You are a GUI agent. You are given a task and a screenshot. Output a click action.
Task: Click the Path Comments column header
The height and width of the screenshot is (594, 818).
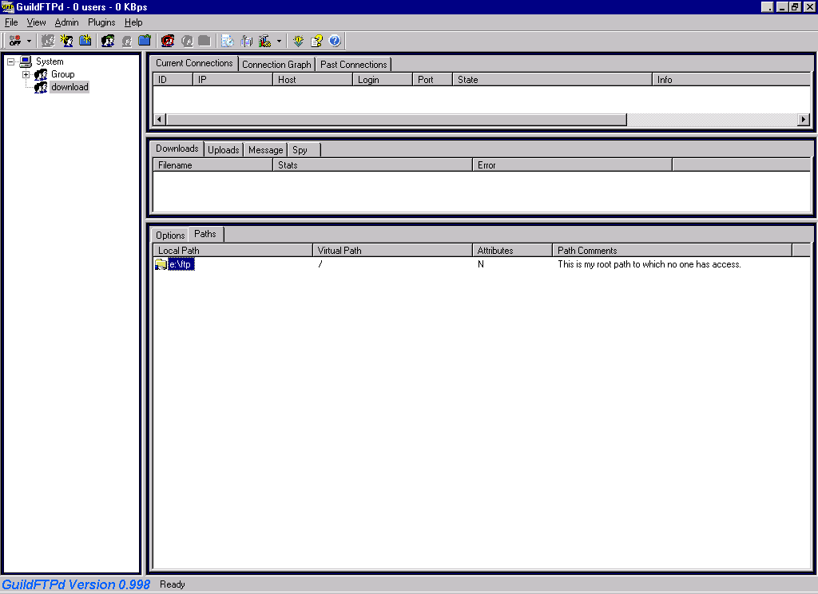pos(672,251)
